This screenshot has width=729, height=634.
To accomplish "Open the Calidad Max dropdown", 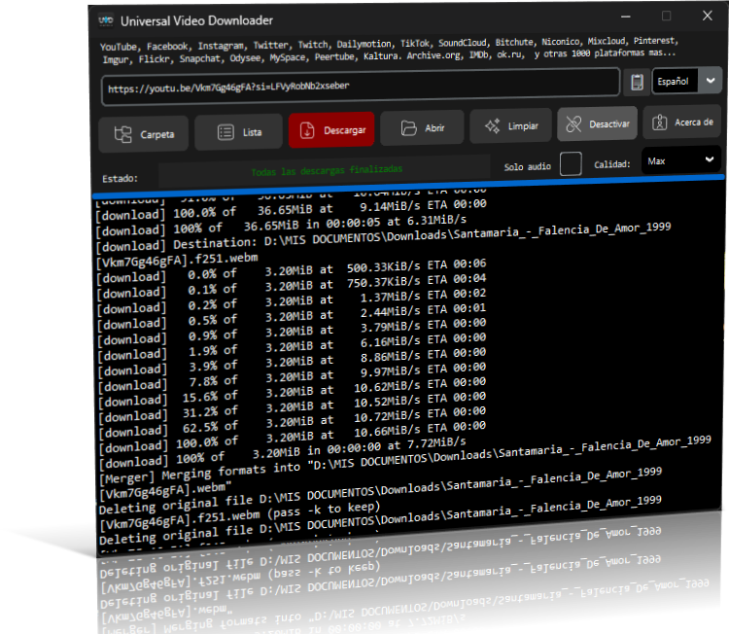I will (x=681, y=160).
